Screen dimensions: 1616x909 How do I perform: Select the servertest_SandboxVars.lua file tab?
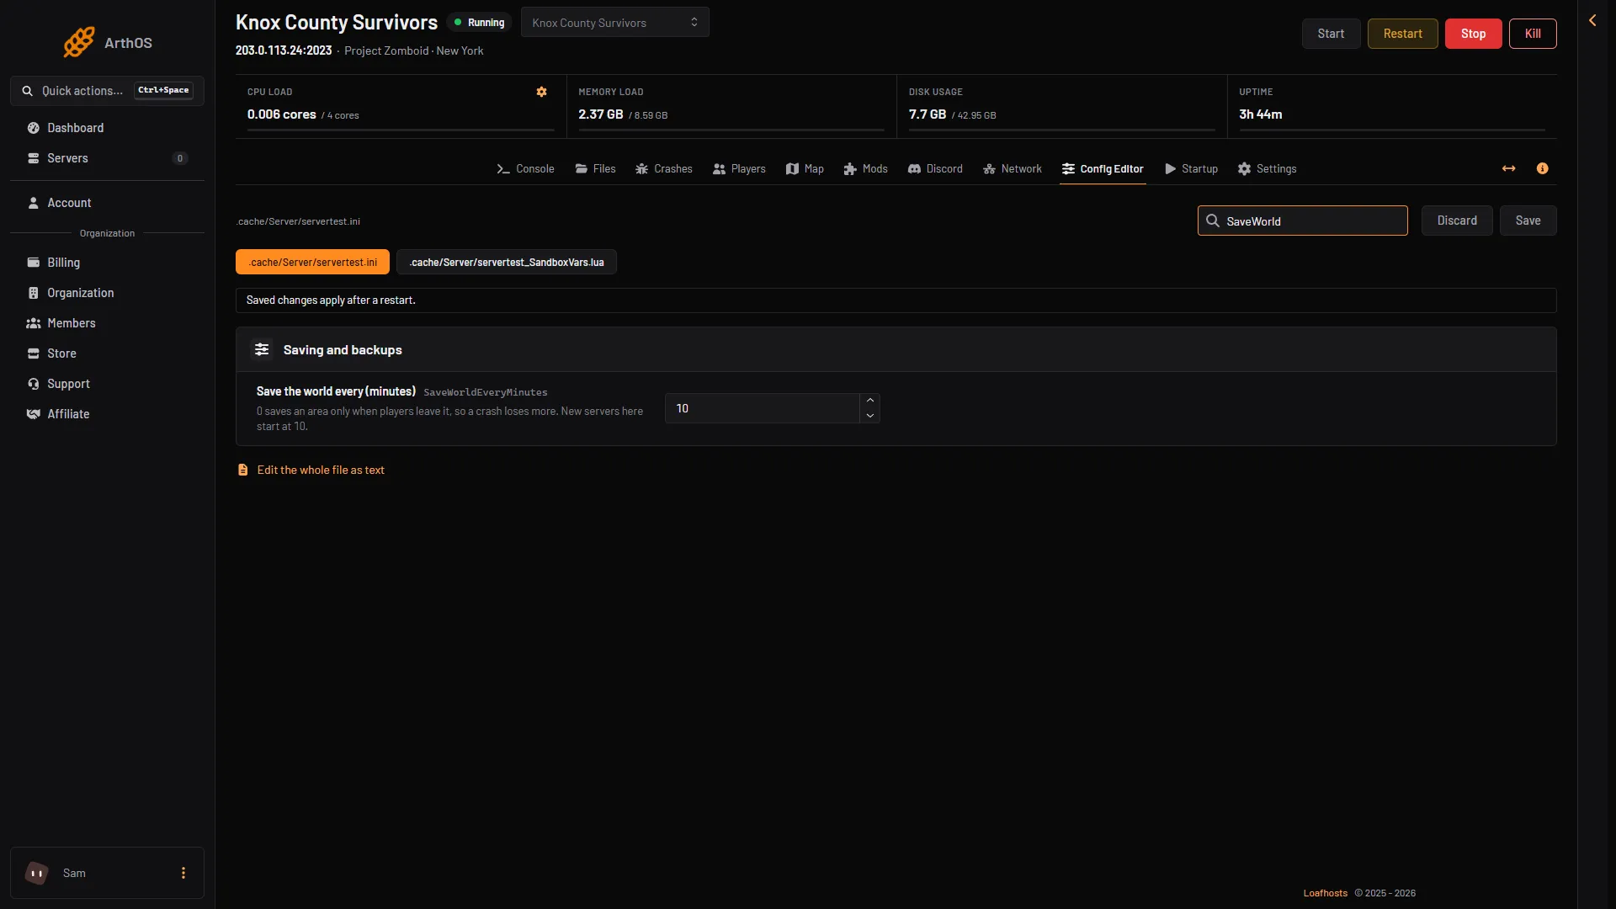pos(507,262)
